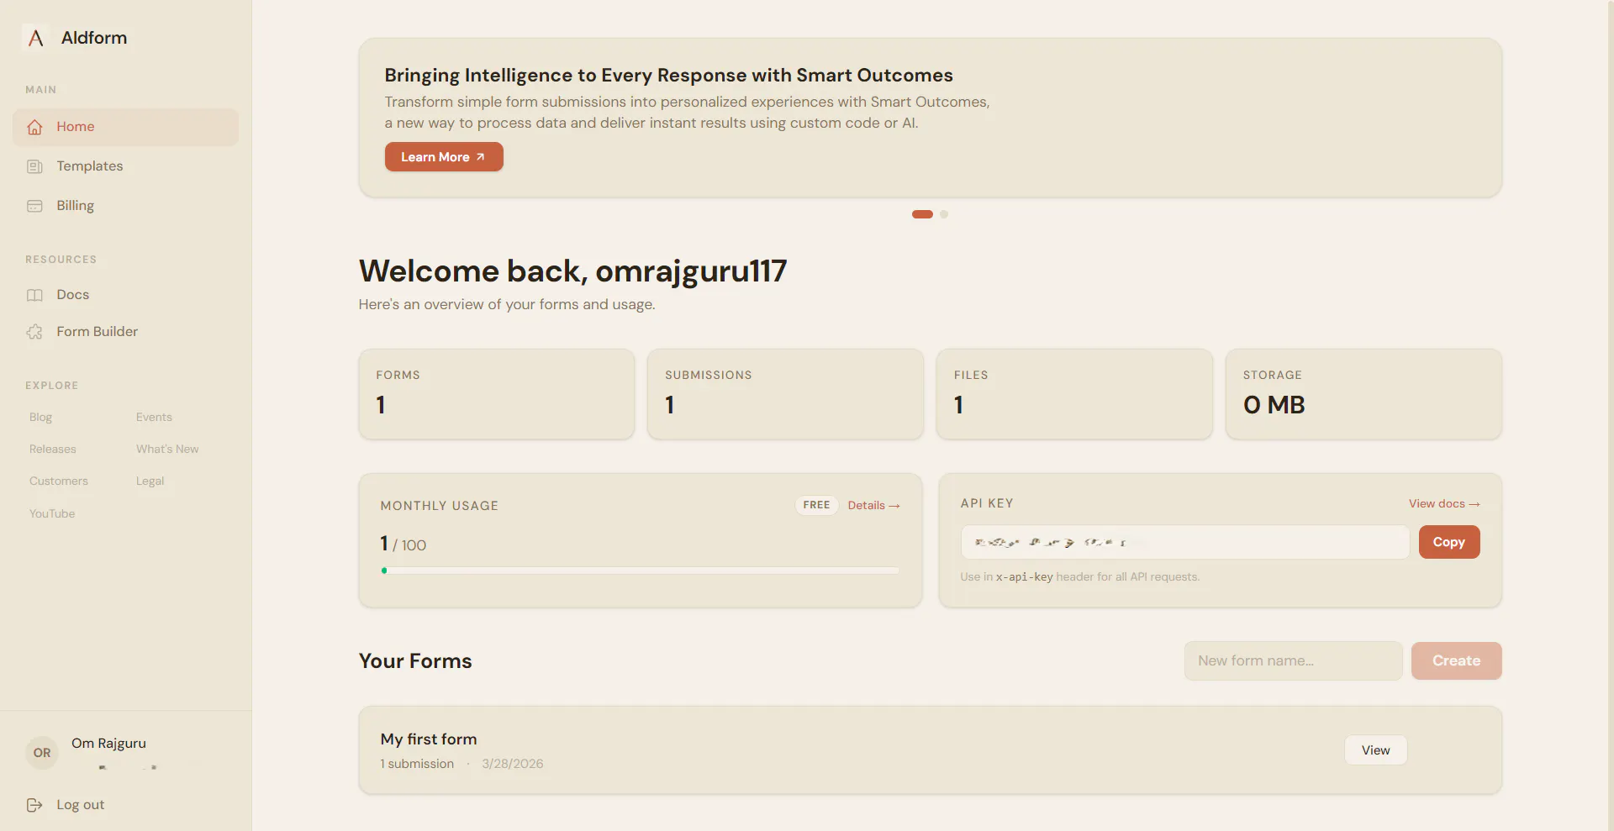Image resolution: width=1614 pixels, height=831 pixels.
Task: Open the Storage stat card
Action: (1363, 394)
